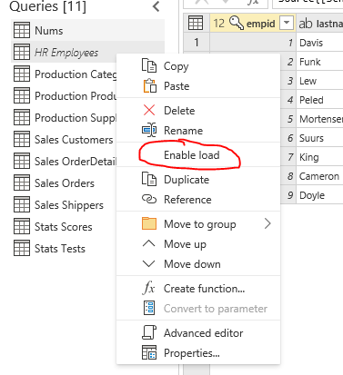Viewport: 343px width, 375px height.
Task: Expand the Move to group submenu arrow
Action: tap(267, 224)
